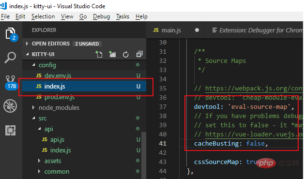Follow the vue-loader.vuejs.org link on line 40
304x179 pixels.
coord(254,134)
